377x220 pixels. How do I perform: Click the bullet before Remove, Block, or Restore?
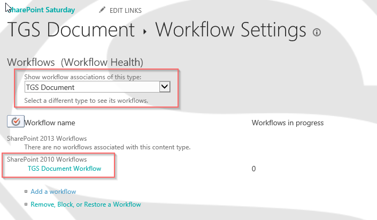tap(26, 204)
